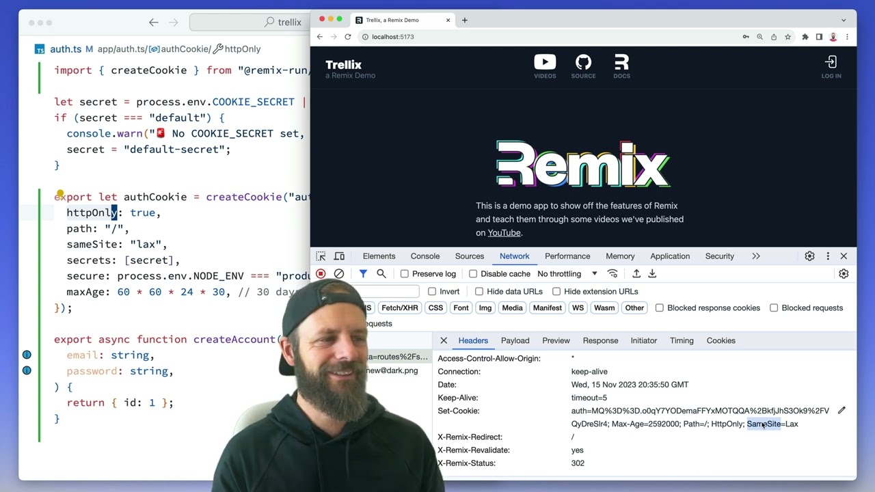Open the Performance tab

pos(567,256)
